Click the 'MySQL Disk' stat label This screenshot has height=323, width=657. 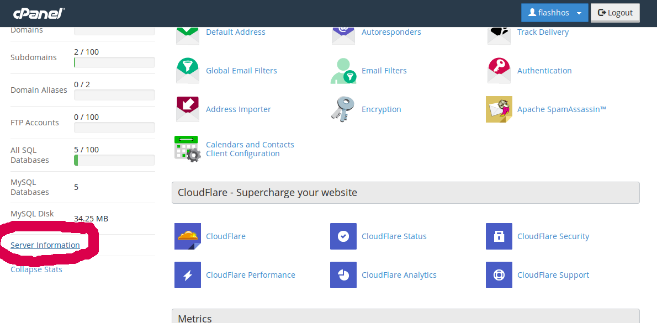32,214
